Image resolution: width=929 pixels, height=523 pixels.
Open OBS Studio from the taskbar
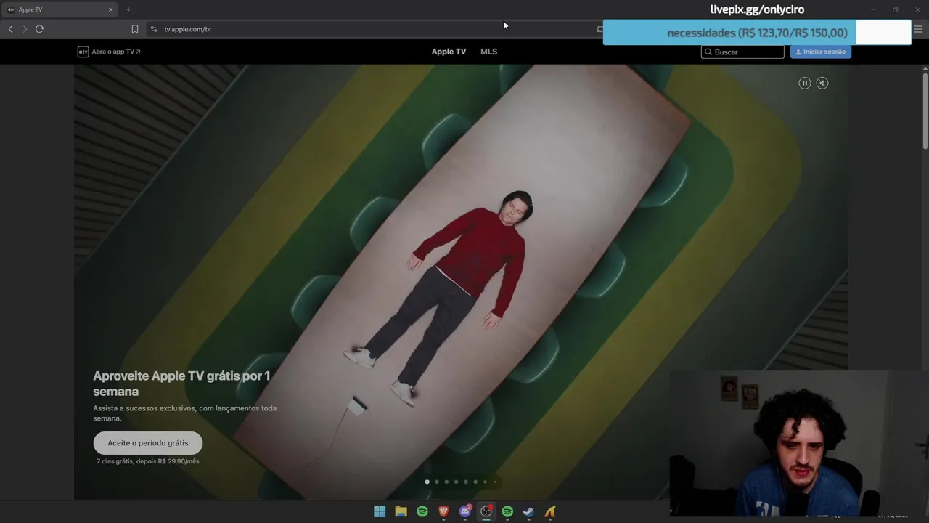click(486, 512)
